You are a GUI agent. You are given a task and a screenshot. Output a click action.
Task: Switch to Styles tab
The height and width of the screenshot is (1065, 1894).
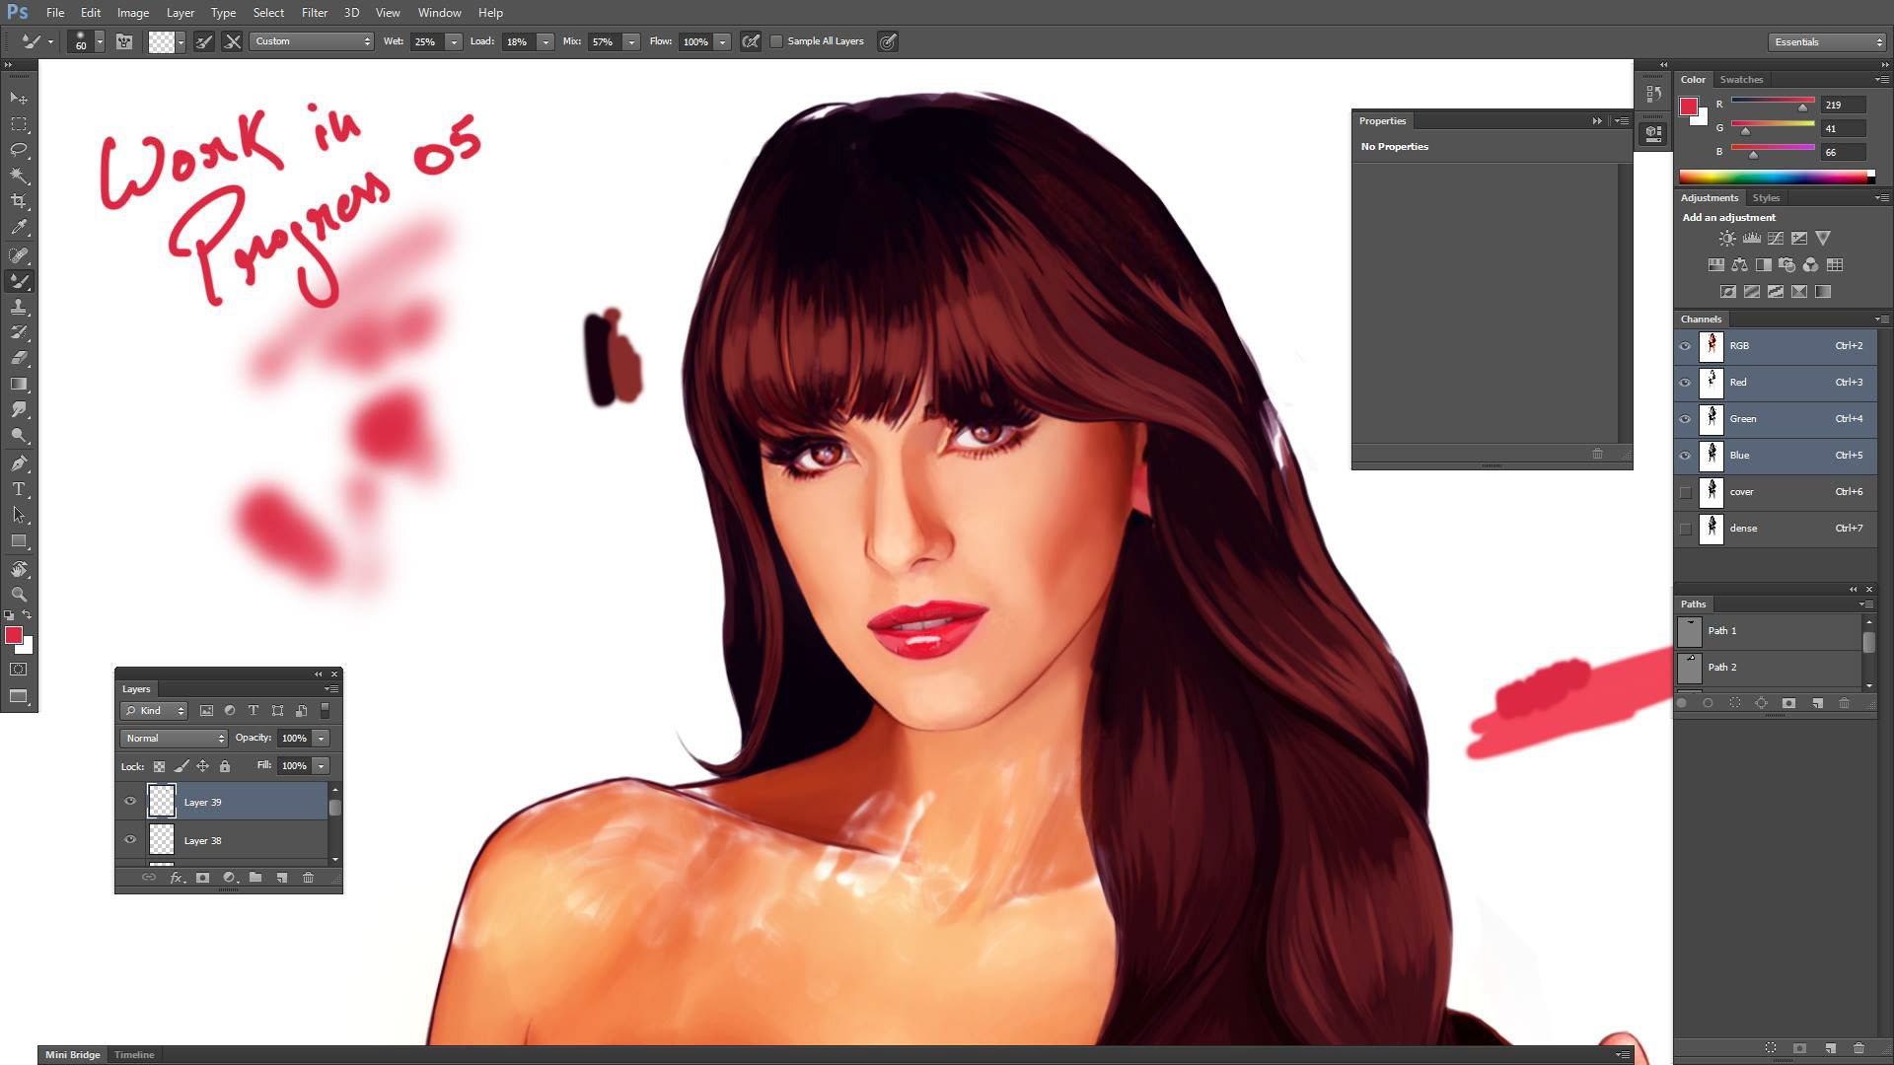(x=1766, y=197)
